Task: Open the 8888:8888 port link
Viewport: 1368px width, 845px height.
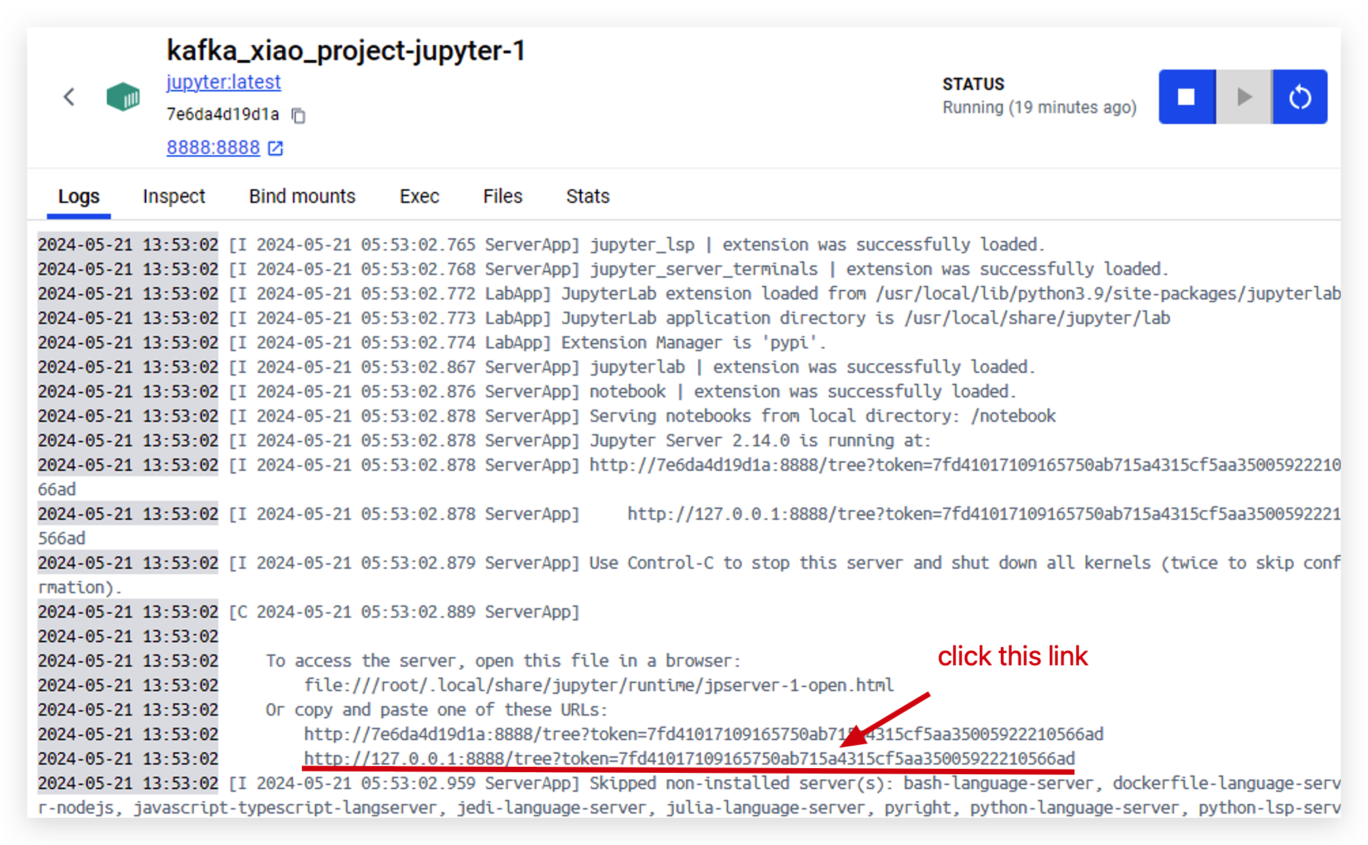Action: click(213, 148)
